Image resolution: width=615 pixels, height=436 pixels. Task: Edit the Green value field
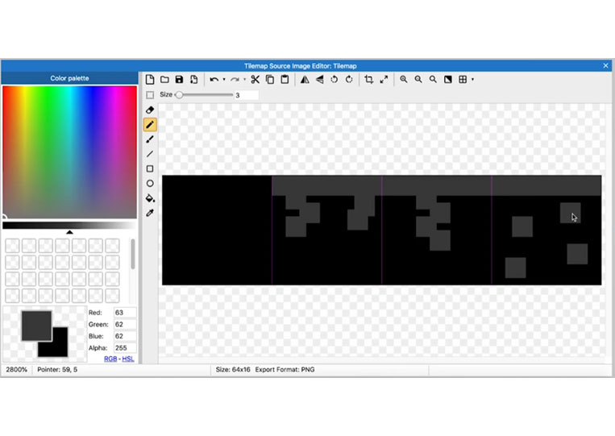pyautogui.click(x=125, y=324)
